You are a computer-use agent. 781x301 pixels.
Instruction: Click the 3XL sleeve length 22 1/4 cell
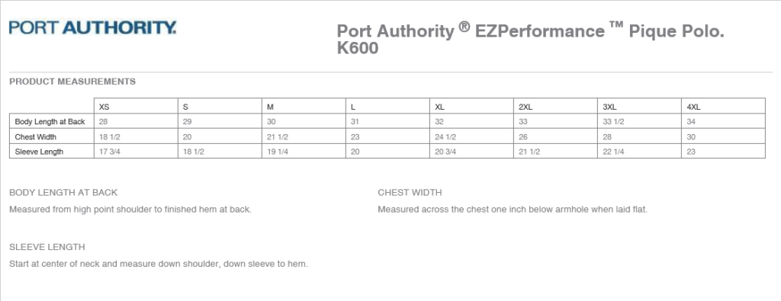pyautogui.click(x=640, y=152)
